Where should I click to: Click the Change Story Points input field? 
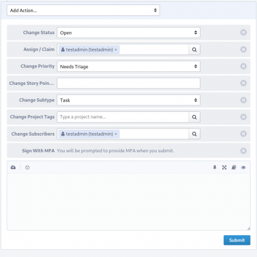128,83
